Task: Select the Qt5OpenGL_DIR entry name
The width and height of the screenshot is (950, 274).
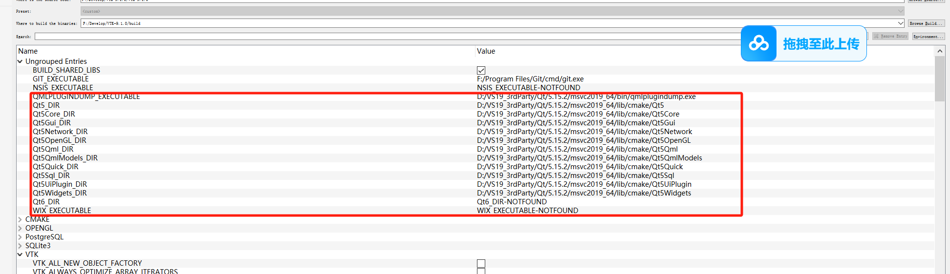Action: coord(59,140)
